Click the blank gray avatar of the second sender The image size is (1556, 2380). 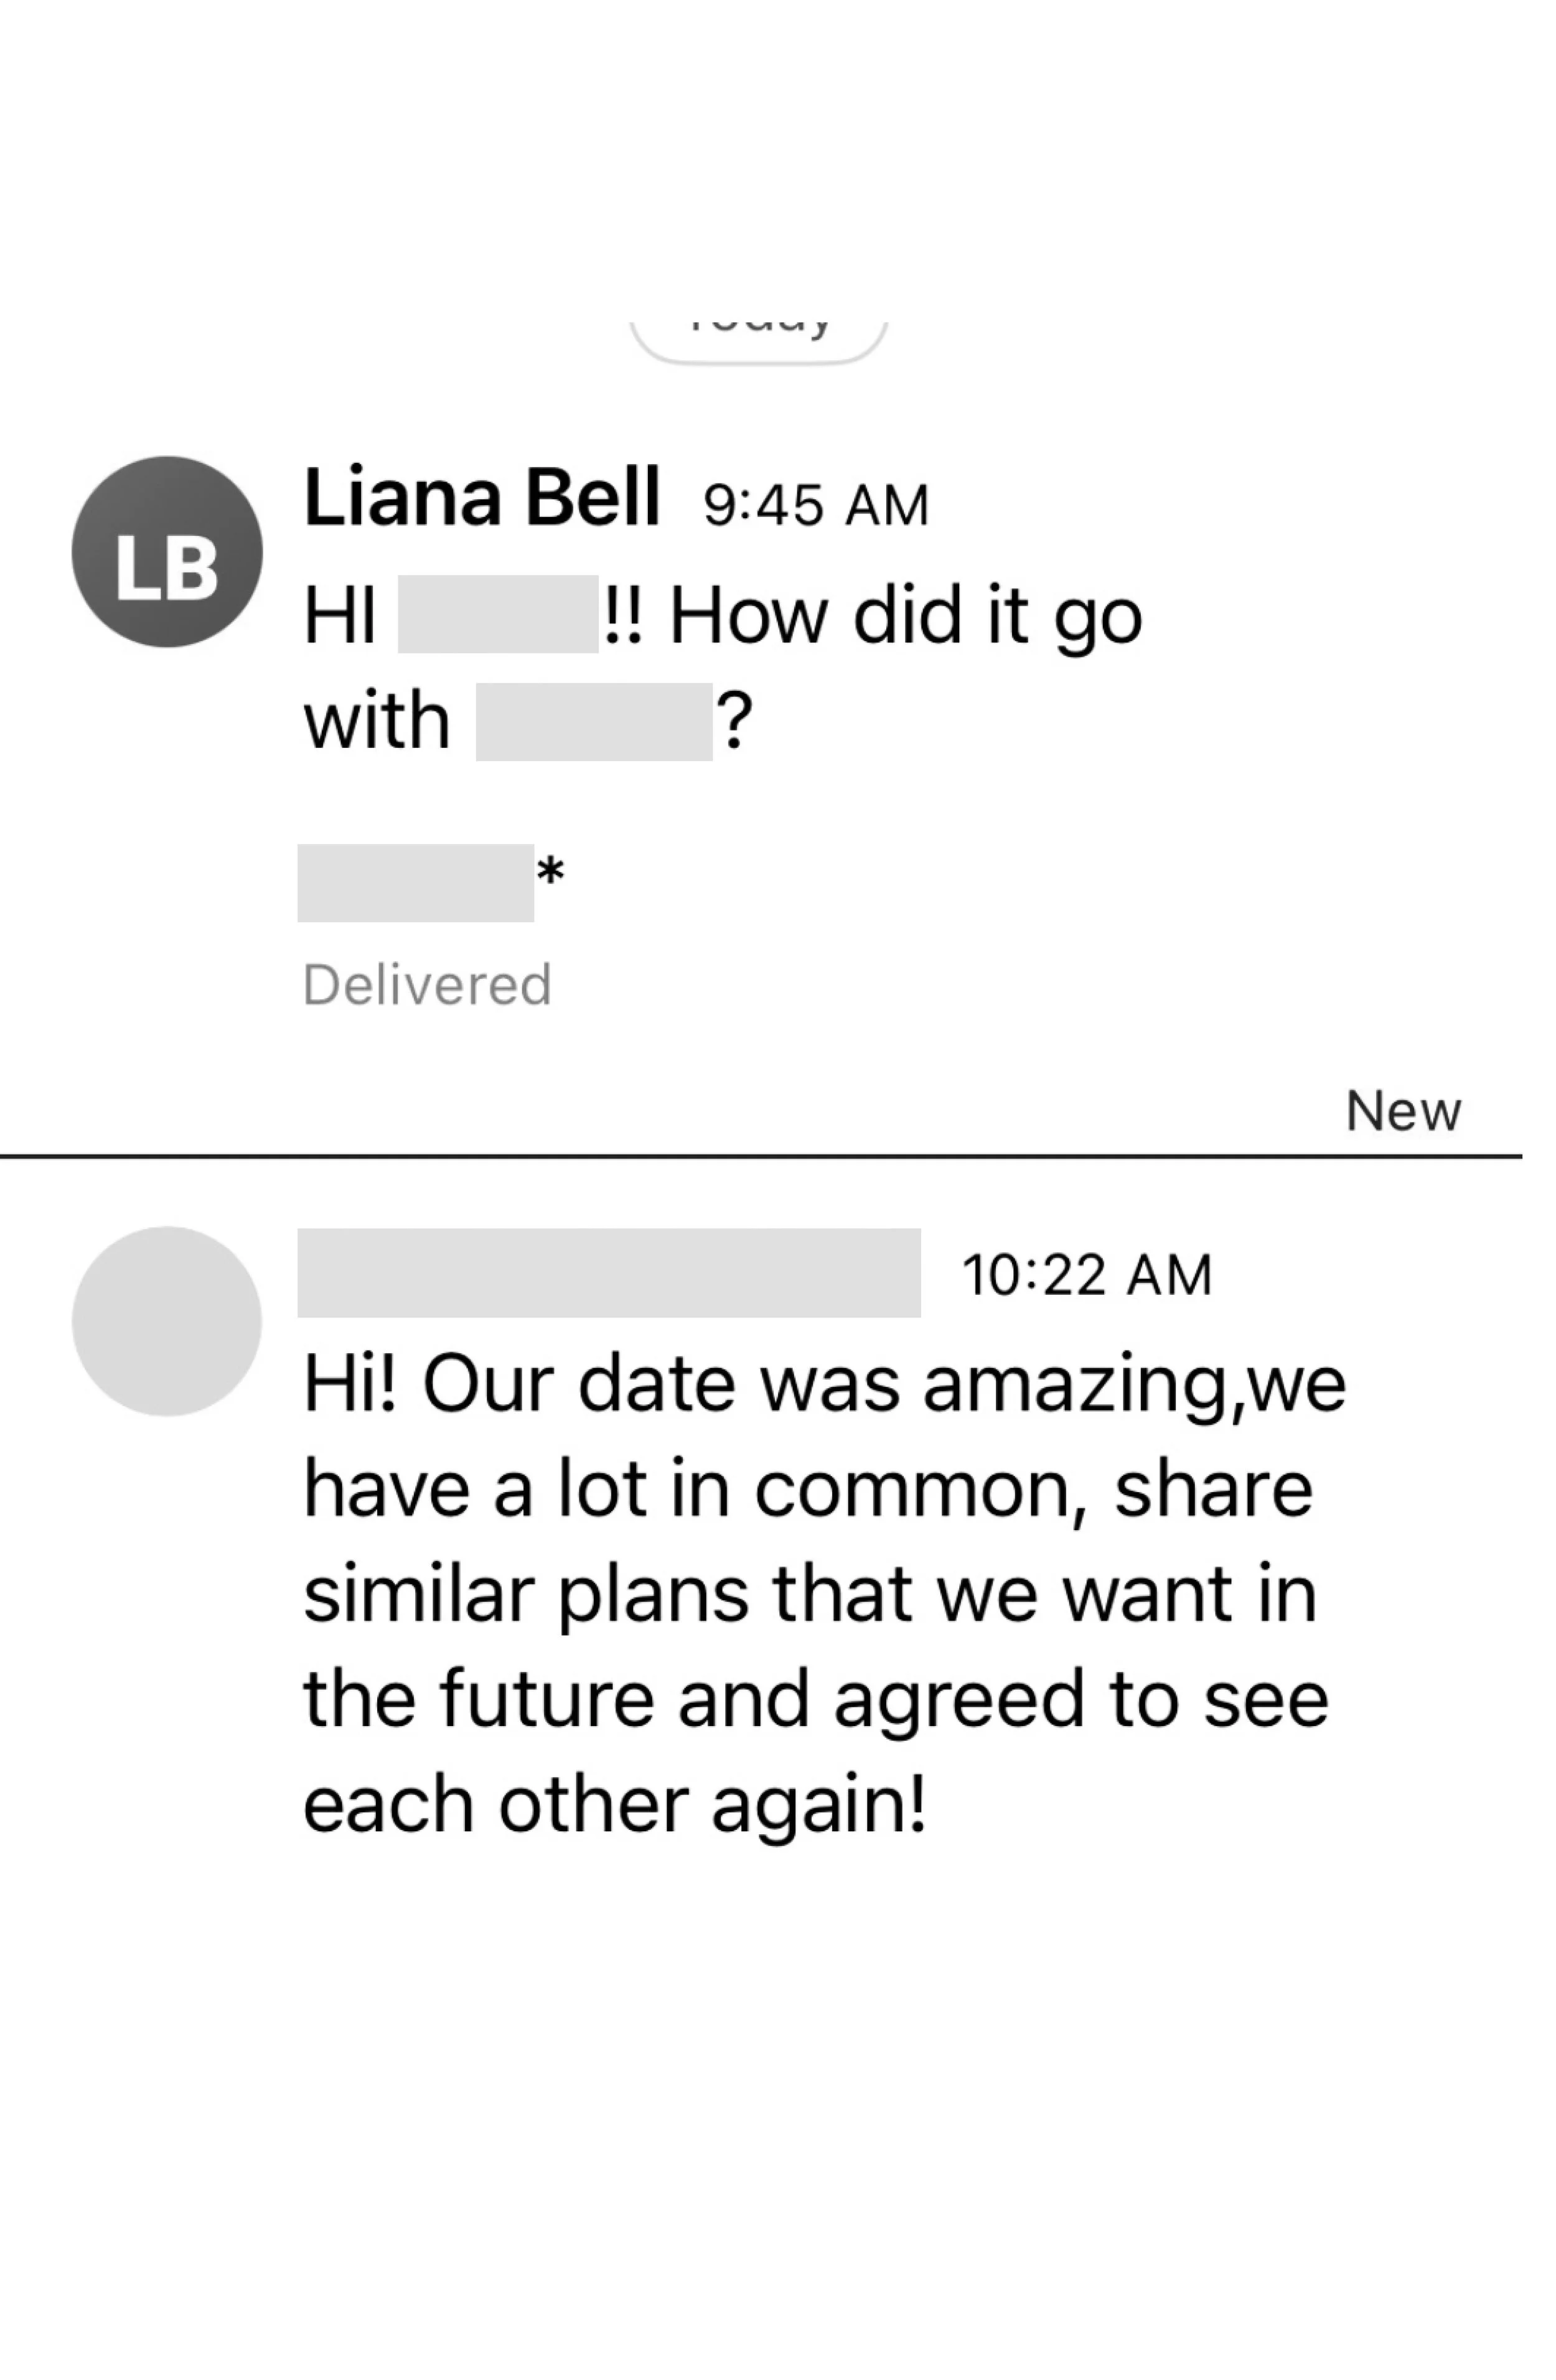[x=167, y=1321]
